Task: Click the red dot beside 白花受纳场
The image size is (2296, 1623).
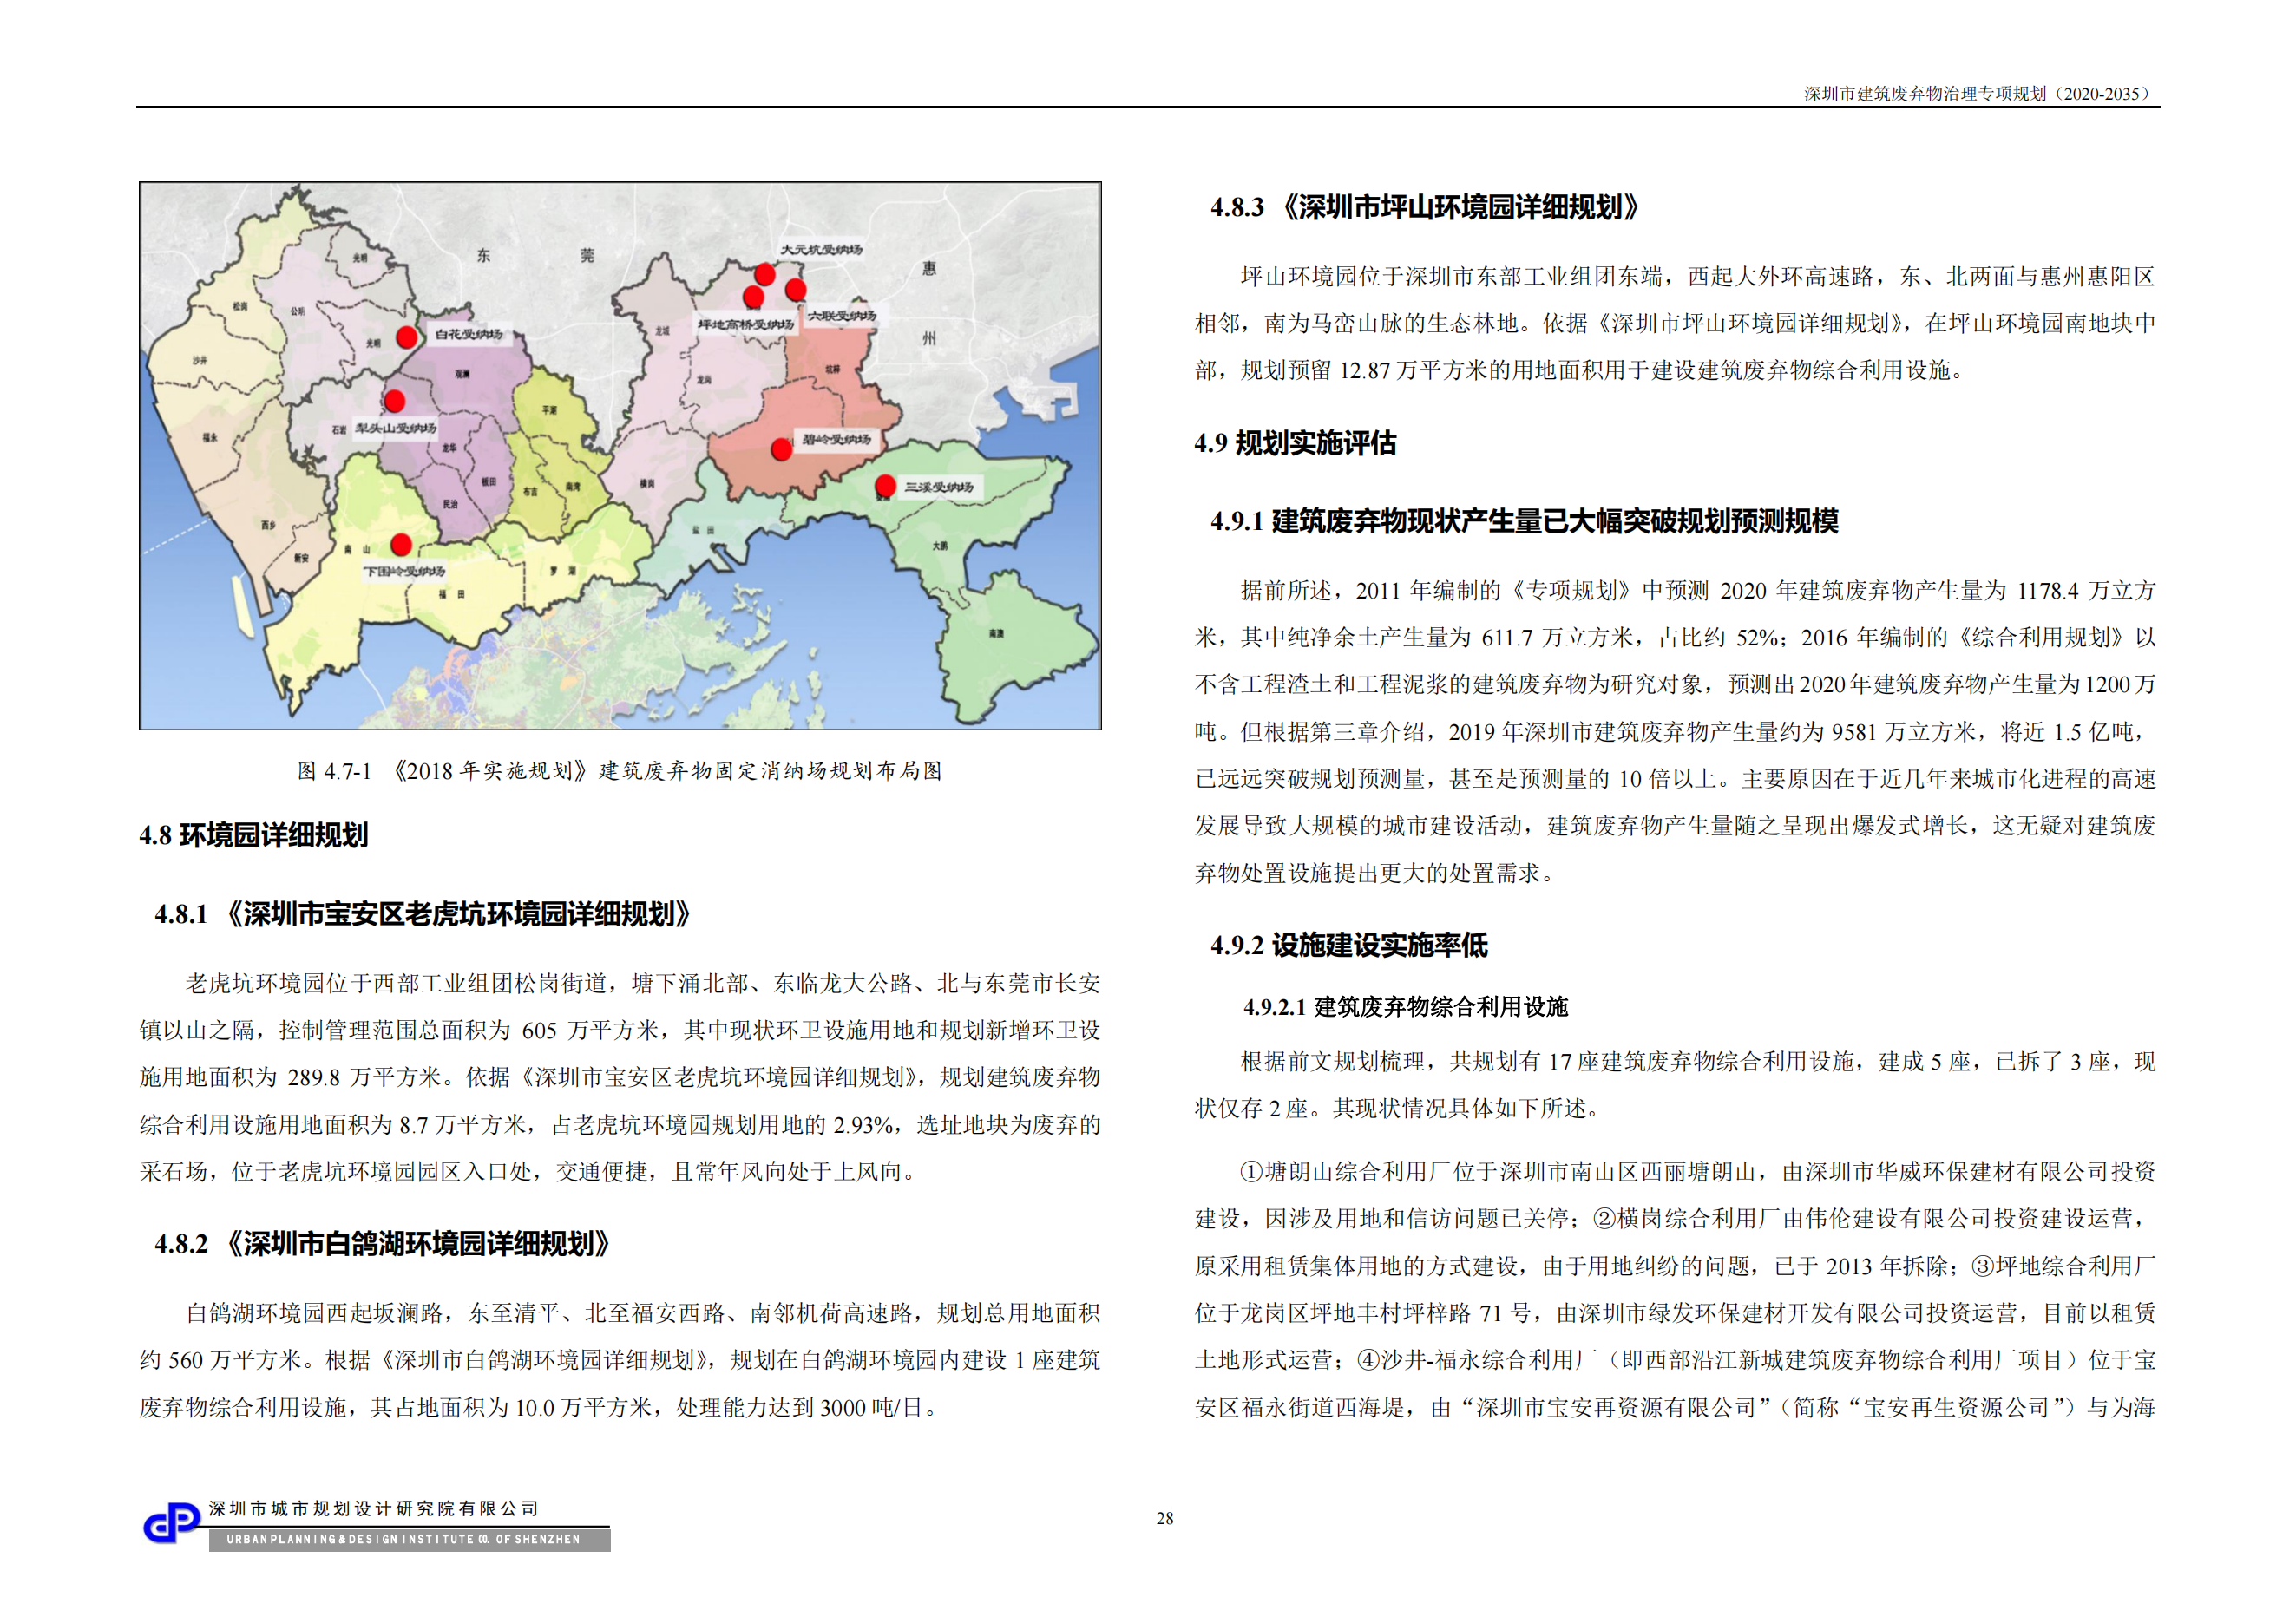Action: click(x=407, y=337)
